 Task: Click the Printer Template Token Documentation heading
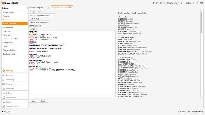tap(132, 13)
